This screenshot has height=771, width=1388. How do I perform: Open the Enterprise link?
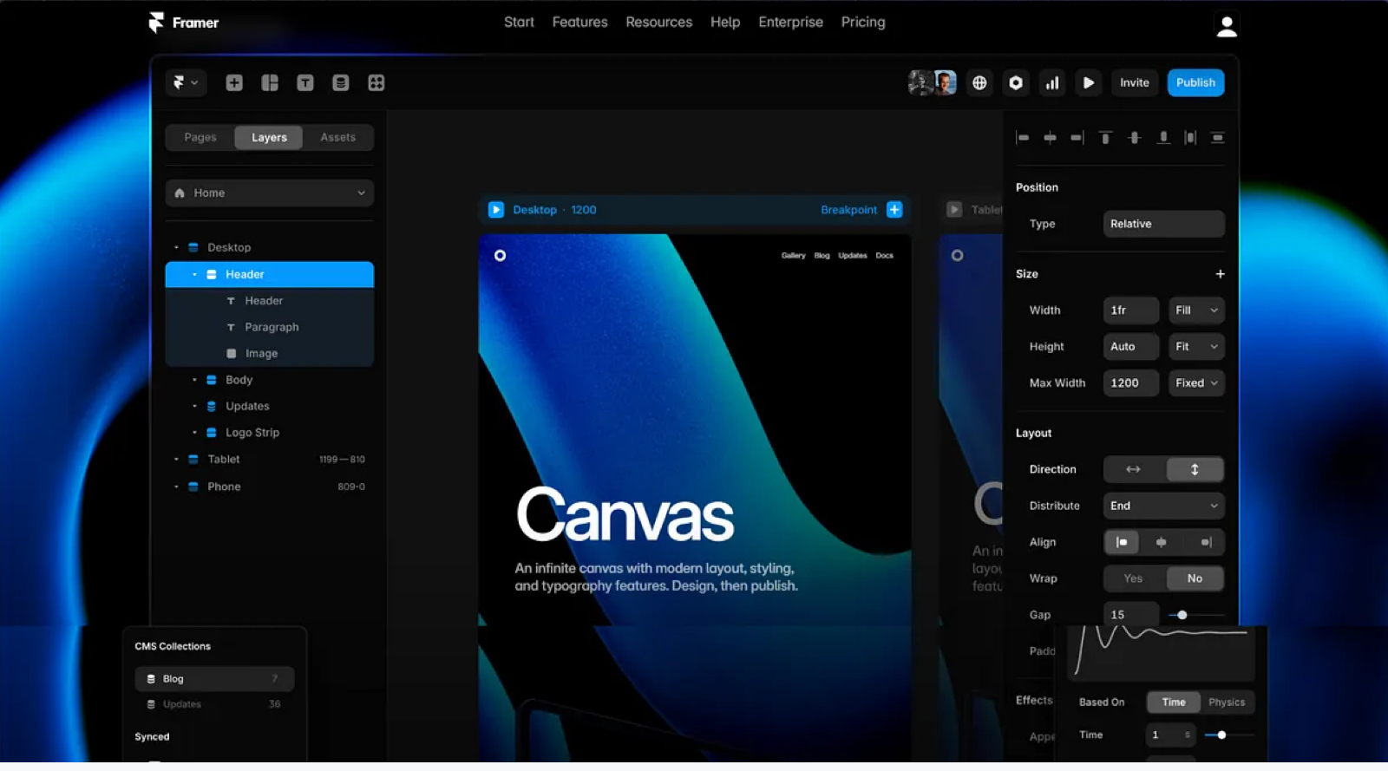790,23
